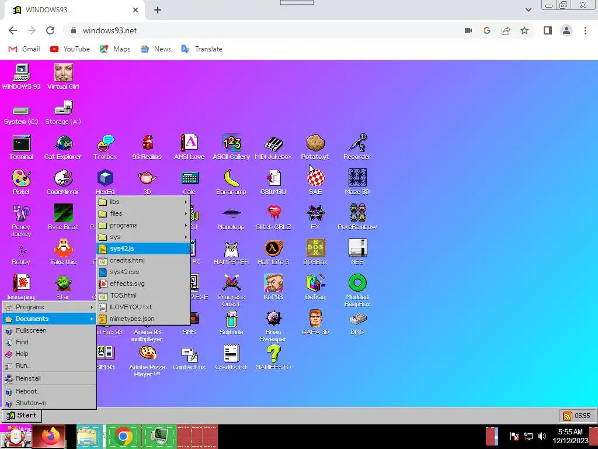Expand the libs folder submenu

[x=144, y=202]
